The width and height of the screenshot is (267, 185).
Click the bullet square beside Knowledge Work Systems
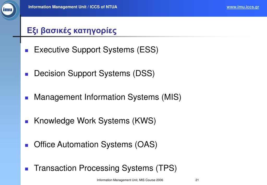pyautogui.click(x=27, y=121)
